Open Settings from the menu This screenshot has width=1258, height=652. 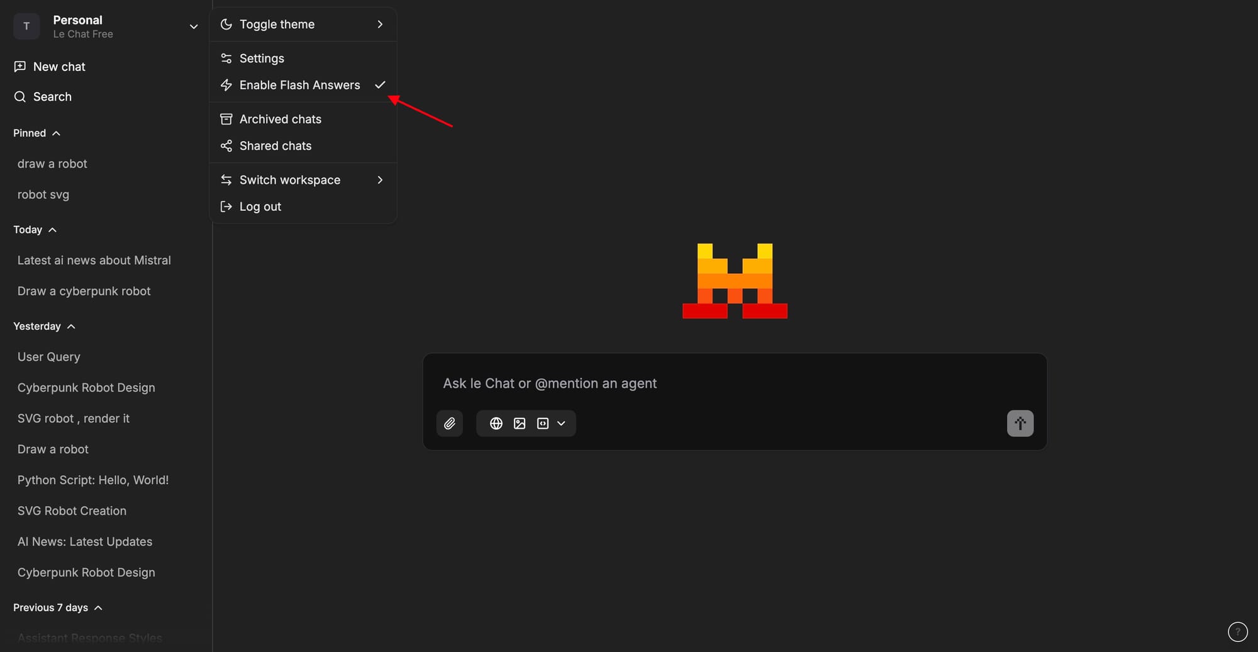pyautogui.click(x=303, y=59)
